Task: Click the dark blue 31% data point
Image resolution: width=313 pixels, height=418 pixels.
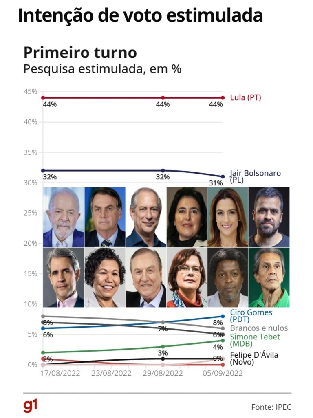Action: click(223, 176)
